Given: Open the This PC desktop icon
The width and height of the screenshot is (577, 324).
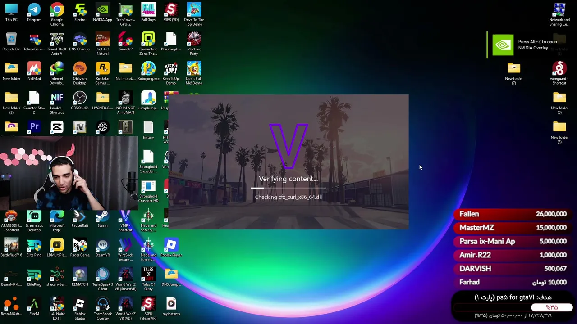Looking at the screenshot, I should pyautogui.click(x=11, y=13).
